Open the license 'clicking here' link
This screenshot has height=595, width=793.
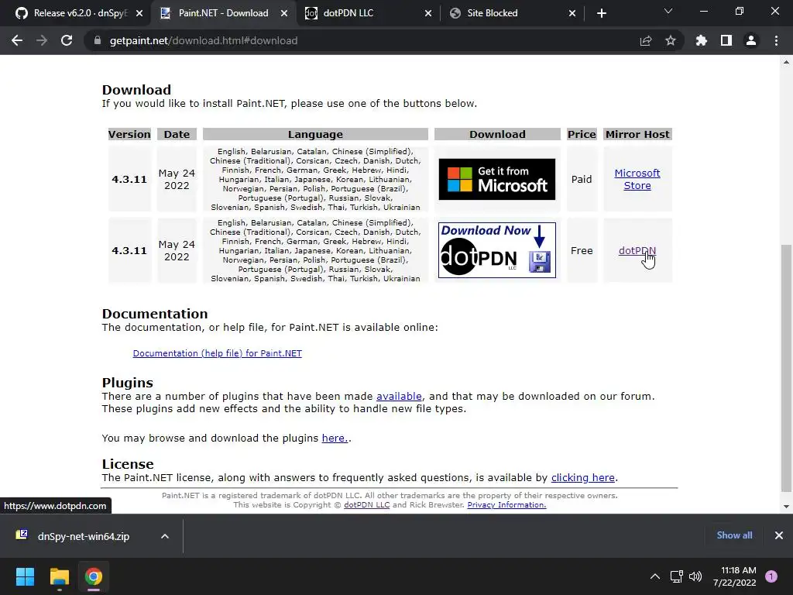coord(583,477)
